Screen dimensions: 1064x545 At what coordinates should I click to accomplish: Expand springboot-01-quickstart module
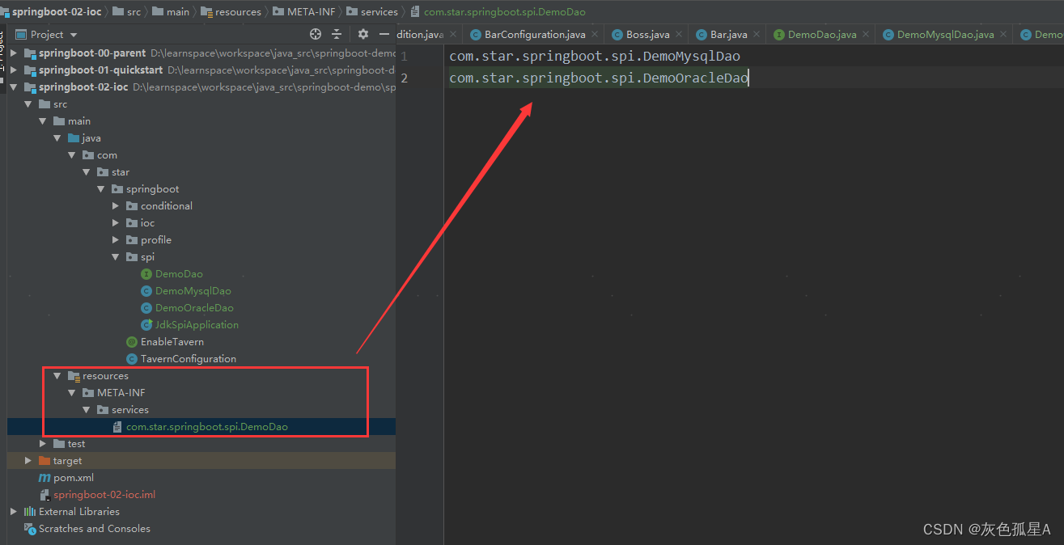tap(14, 70)
